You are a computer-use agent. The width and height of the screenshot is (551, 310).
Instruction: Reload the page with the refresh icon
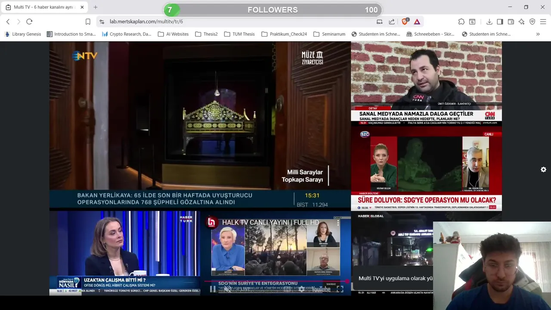[x=29, y=22]
